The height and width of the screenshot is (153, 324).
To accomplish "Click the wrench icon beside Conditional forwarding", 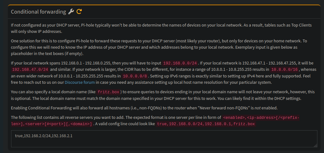I will coord(71,12).
